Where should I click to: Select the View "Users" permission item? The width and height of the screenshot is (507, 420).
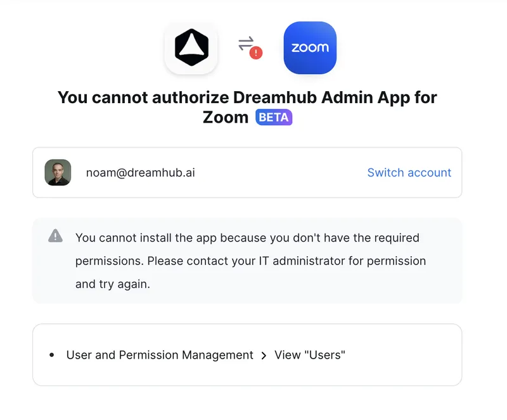(x=310, y=355)
